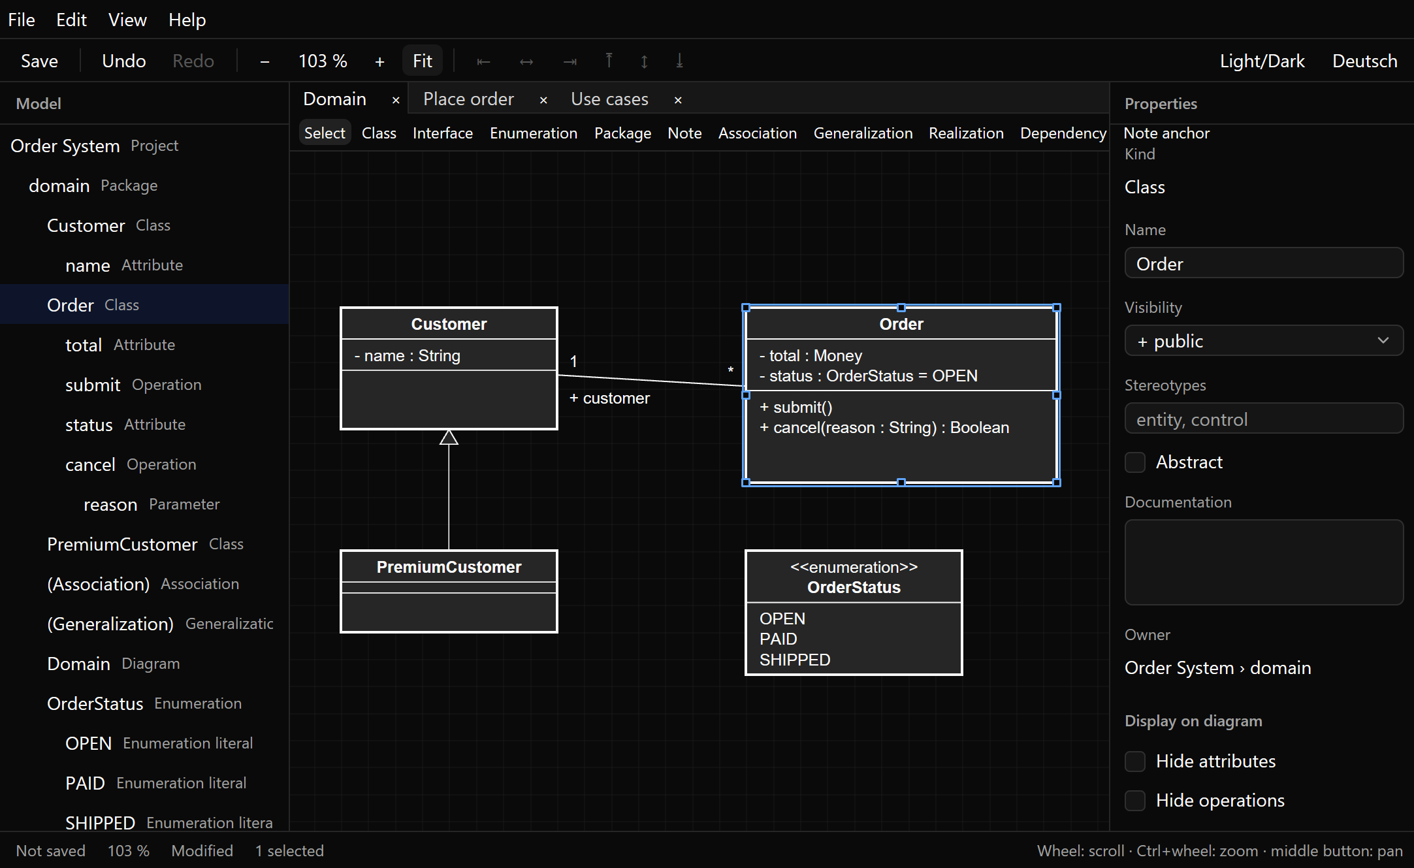Click the Name input field
Viewport: 1414px width, 868px height.
1264,263
